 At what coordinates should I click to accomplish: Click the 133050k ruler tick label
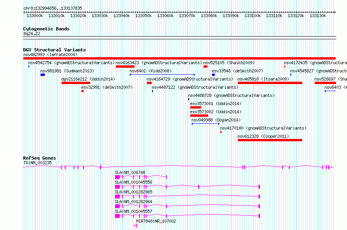[143, 16]
